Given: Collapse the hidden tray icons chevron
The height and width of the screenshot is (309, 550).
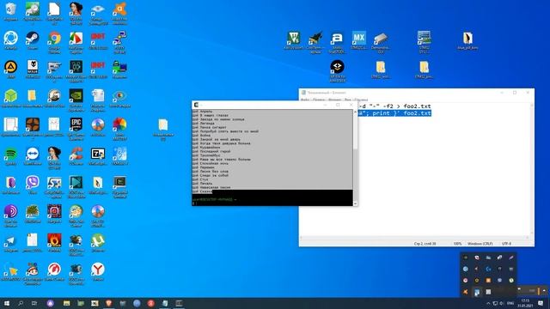Looking at the screenshot, I should pos(488,303).
